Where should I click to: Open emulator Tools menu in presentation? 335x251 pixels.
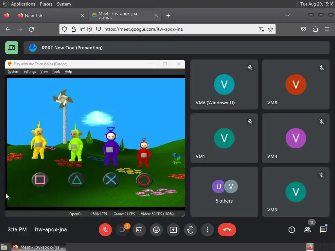(x=56, y=72)
